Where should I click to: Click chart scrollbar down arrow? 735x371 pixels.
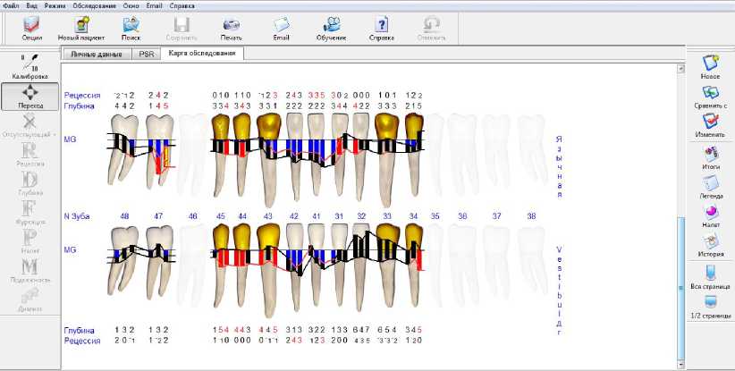[x=680, y=364]
